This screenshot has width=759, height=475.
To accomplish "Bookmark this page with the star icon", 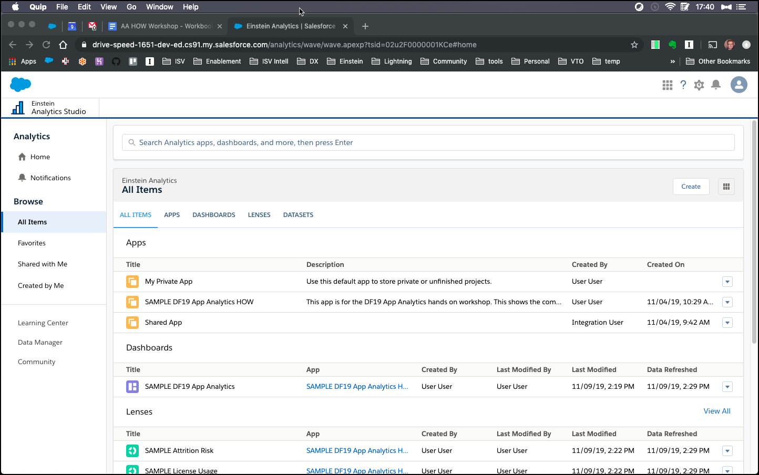I will coord(634,45).
